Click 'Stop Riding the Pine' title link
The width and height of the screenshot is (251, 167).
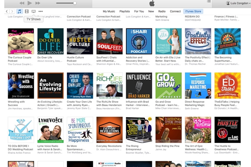(167, 146)
